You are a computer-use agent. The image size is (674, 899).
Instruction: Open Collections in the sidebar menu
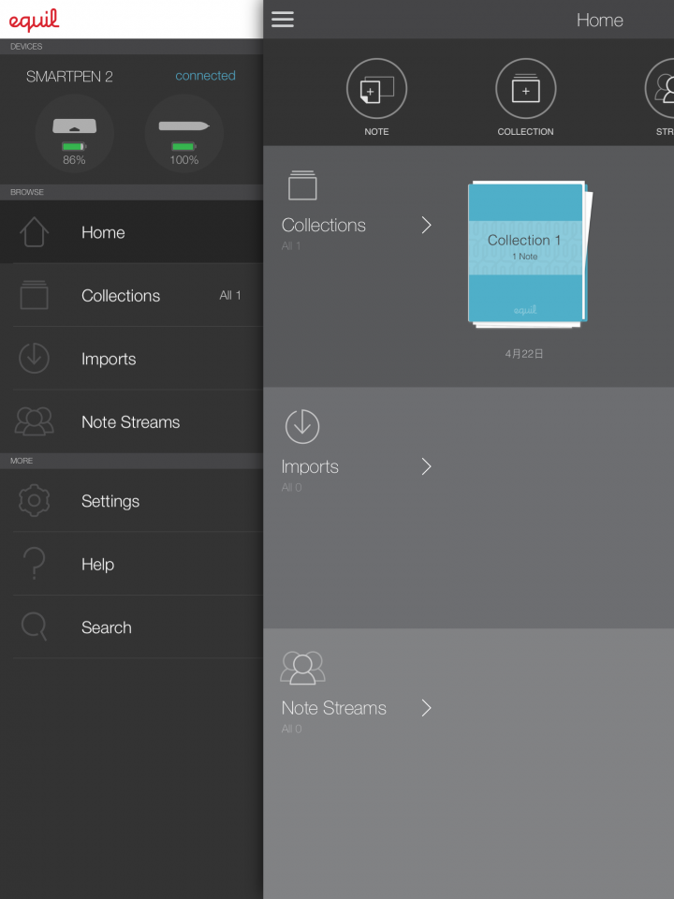[131, 295]
